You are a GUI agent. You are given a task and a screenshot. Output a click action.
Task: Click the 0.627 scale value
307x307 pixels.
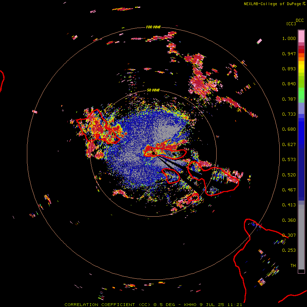click(x=289, y=145)
